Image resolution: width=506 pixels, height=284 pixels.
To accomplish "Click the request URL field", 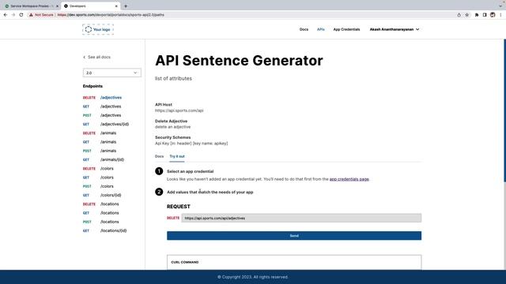I will tap(301, 218).
